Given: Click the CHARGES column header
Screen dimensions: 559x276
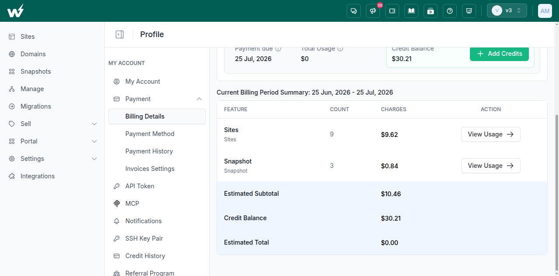Looking at the screenshot, I should (x=393, y=109).
